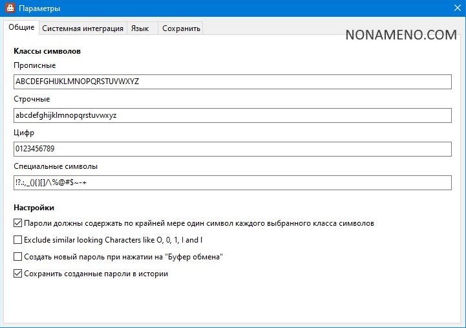Close the Параметры window
The image size is (466, 328).
tap(457, 8)
